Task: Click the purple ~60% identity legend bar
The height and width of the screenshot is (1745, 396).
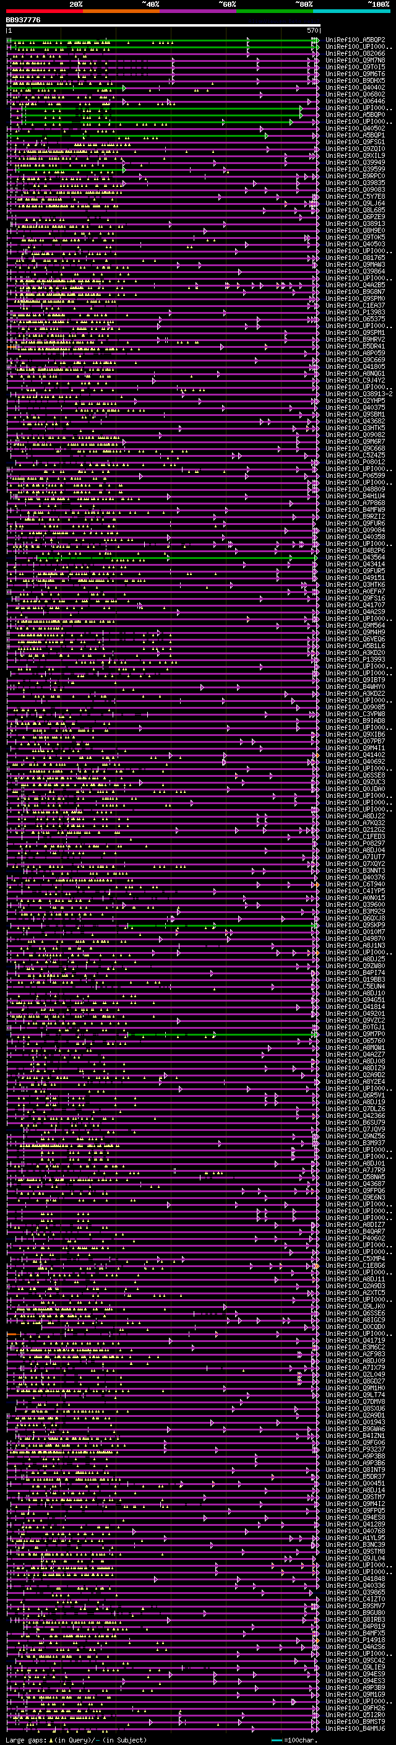Action: [x=197, y=11]
